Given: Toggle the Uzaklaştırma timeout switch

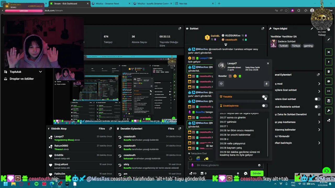Looking at the screenshot, I should point(265,106).
